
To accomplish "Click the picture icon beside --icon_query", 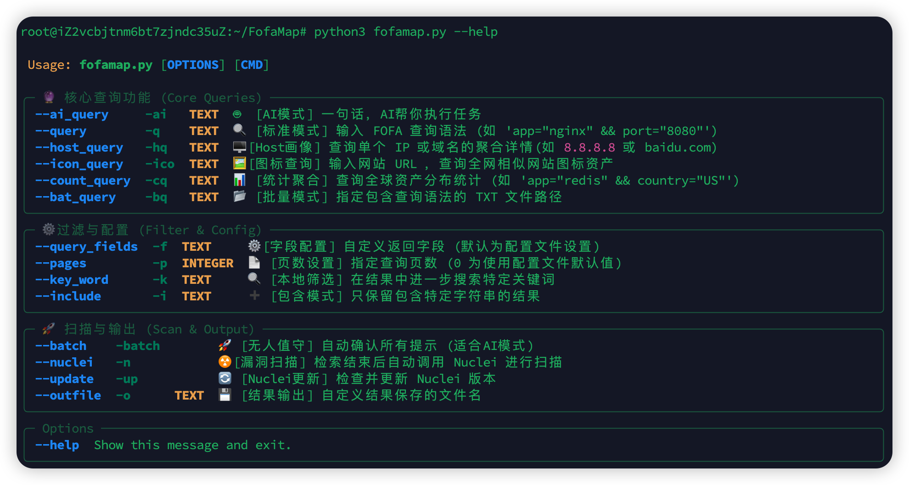I will [x=239, y=164].
